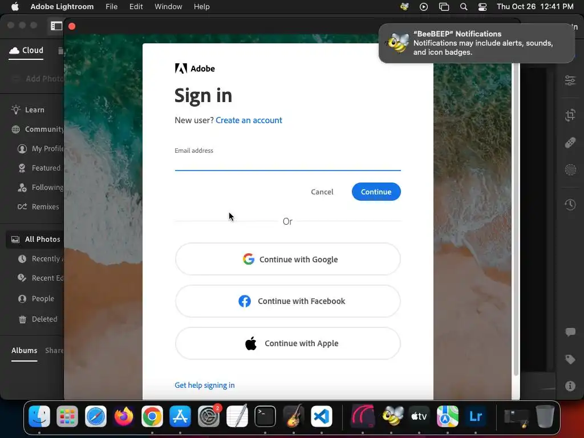Open the Info panel icon
Image resolution: width=584 pixels, height=438 pixels.
pos(570,386)
